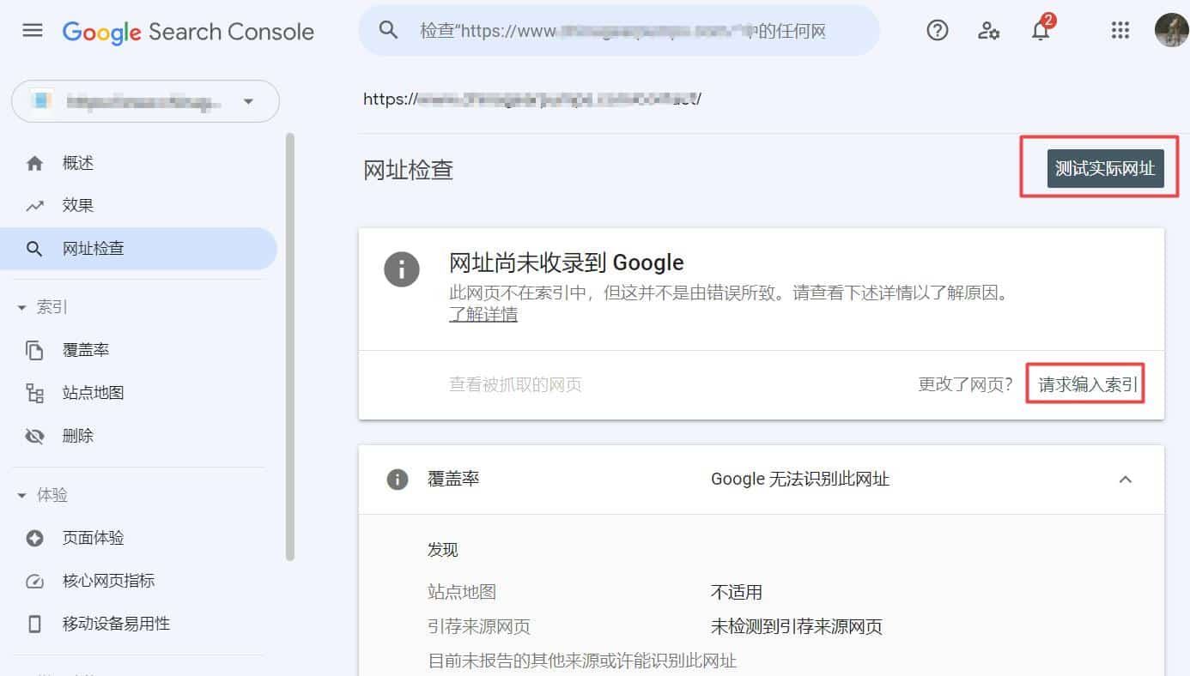
Task: Open the hamburger main menu
Action: click(32, 31)
